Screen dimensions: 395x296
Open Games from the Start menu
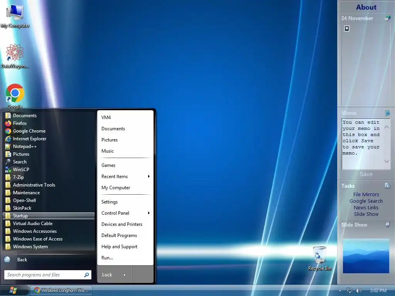click(125, 165)
